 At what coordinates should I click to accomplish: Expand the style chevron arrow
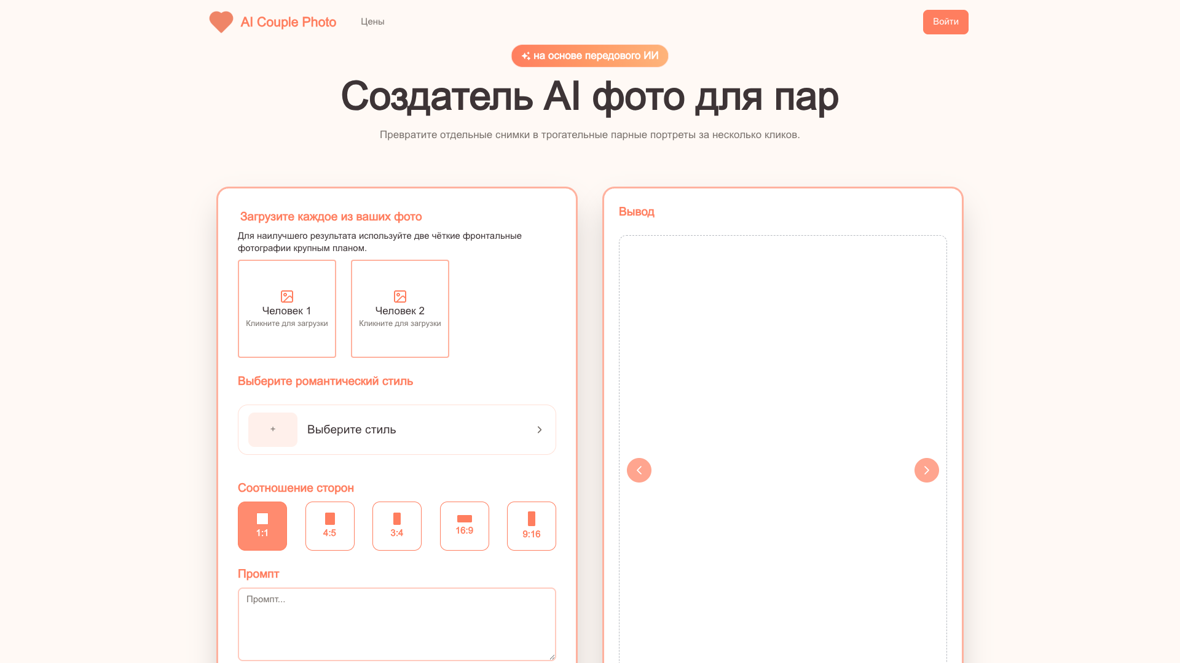click(x=540, y=430)
